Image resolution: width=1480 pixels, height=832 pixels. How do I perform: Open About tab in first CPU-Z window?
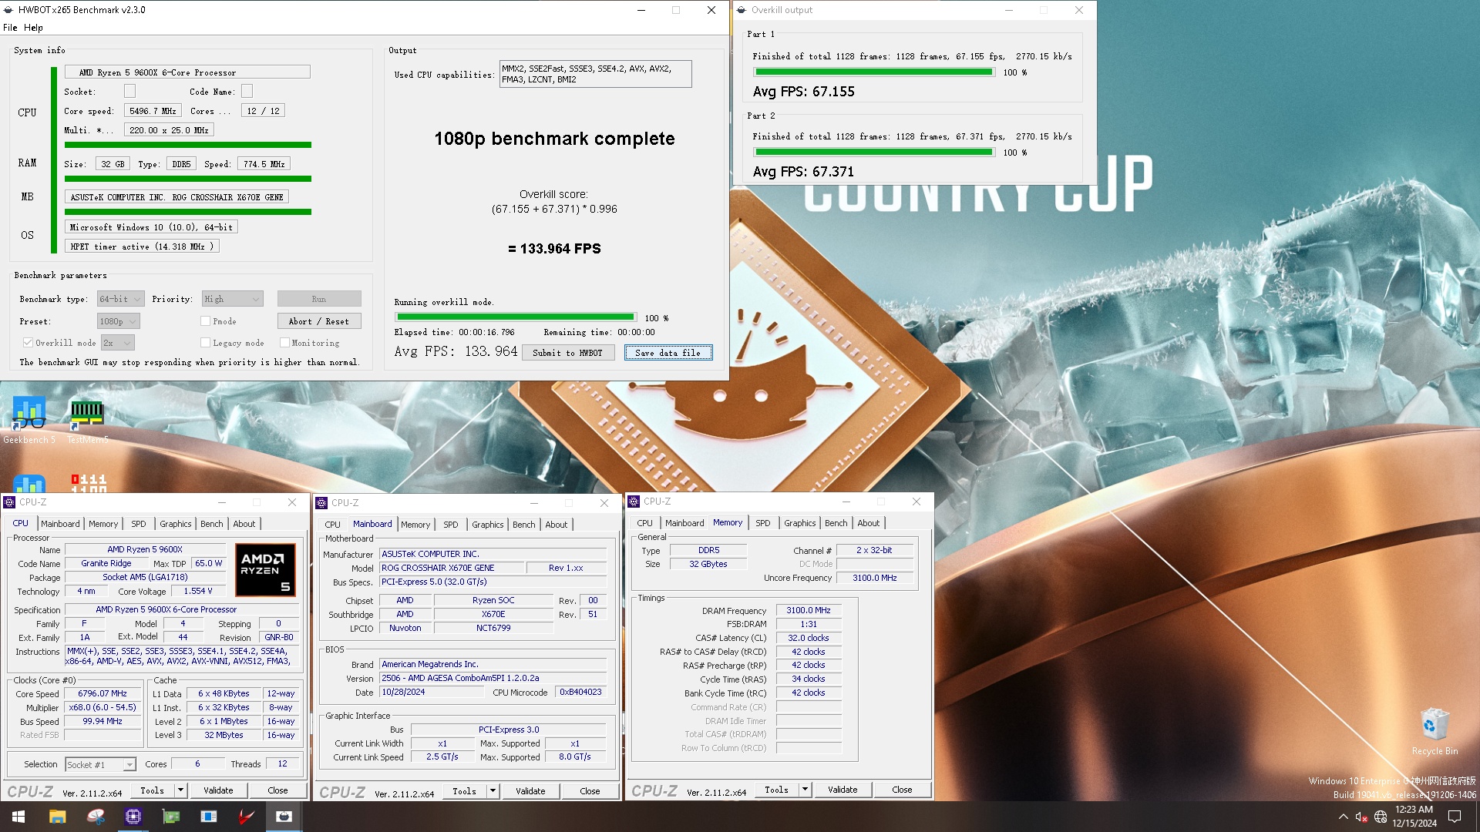(x=244, y=524)
